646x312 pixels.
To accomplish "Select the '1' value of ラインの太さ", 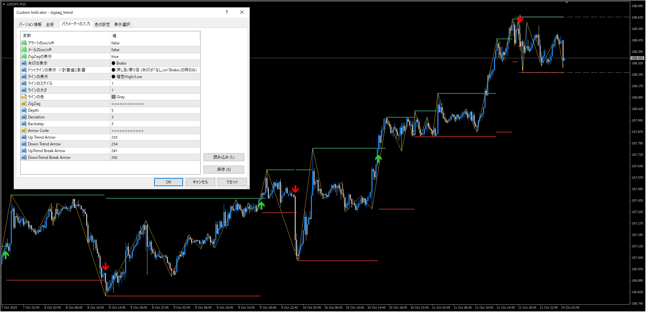I will pos(112,90).
